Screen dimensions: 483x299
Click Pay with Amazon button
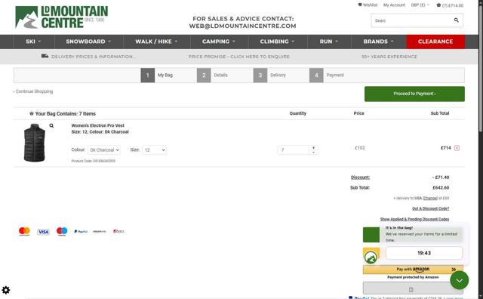(413, 269)
